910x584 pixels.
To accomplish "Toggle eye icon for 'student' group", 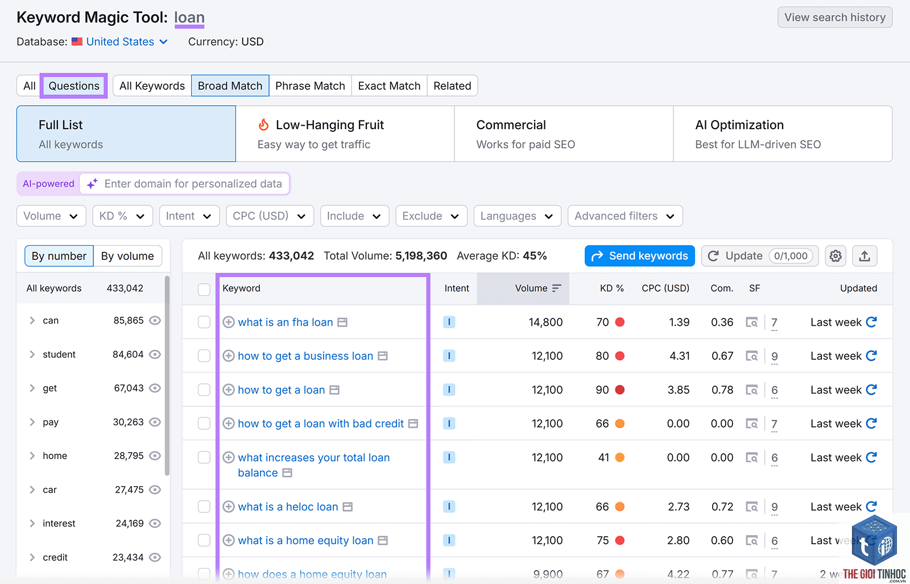I will tap(155, 354).
